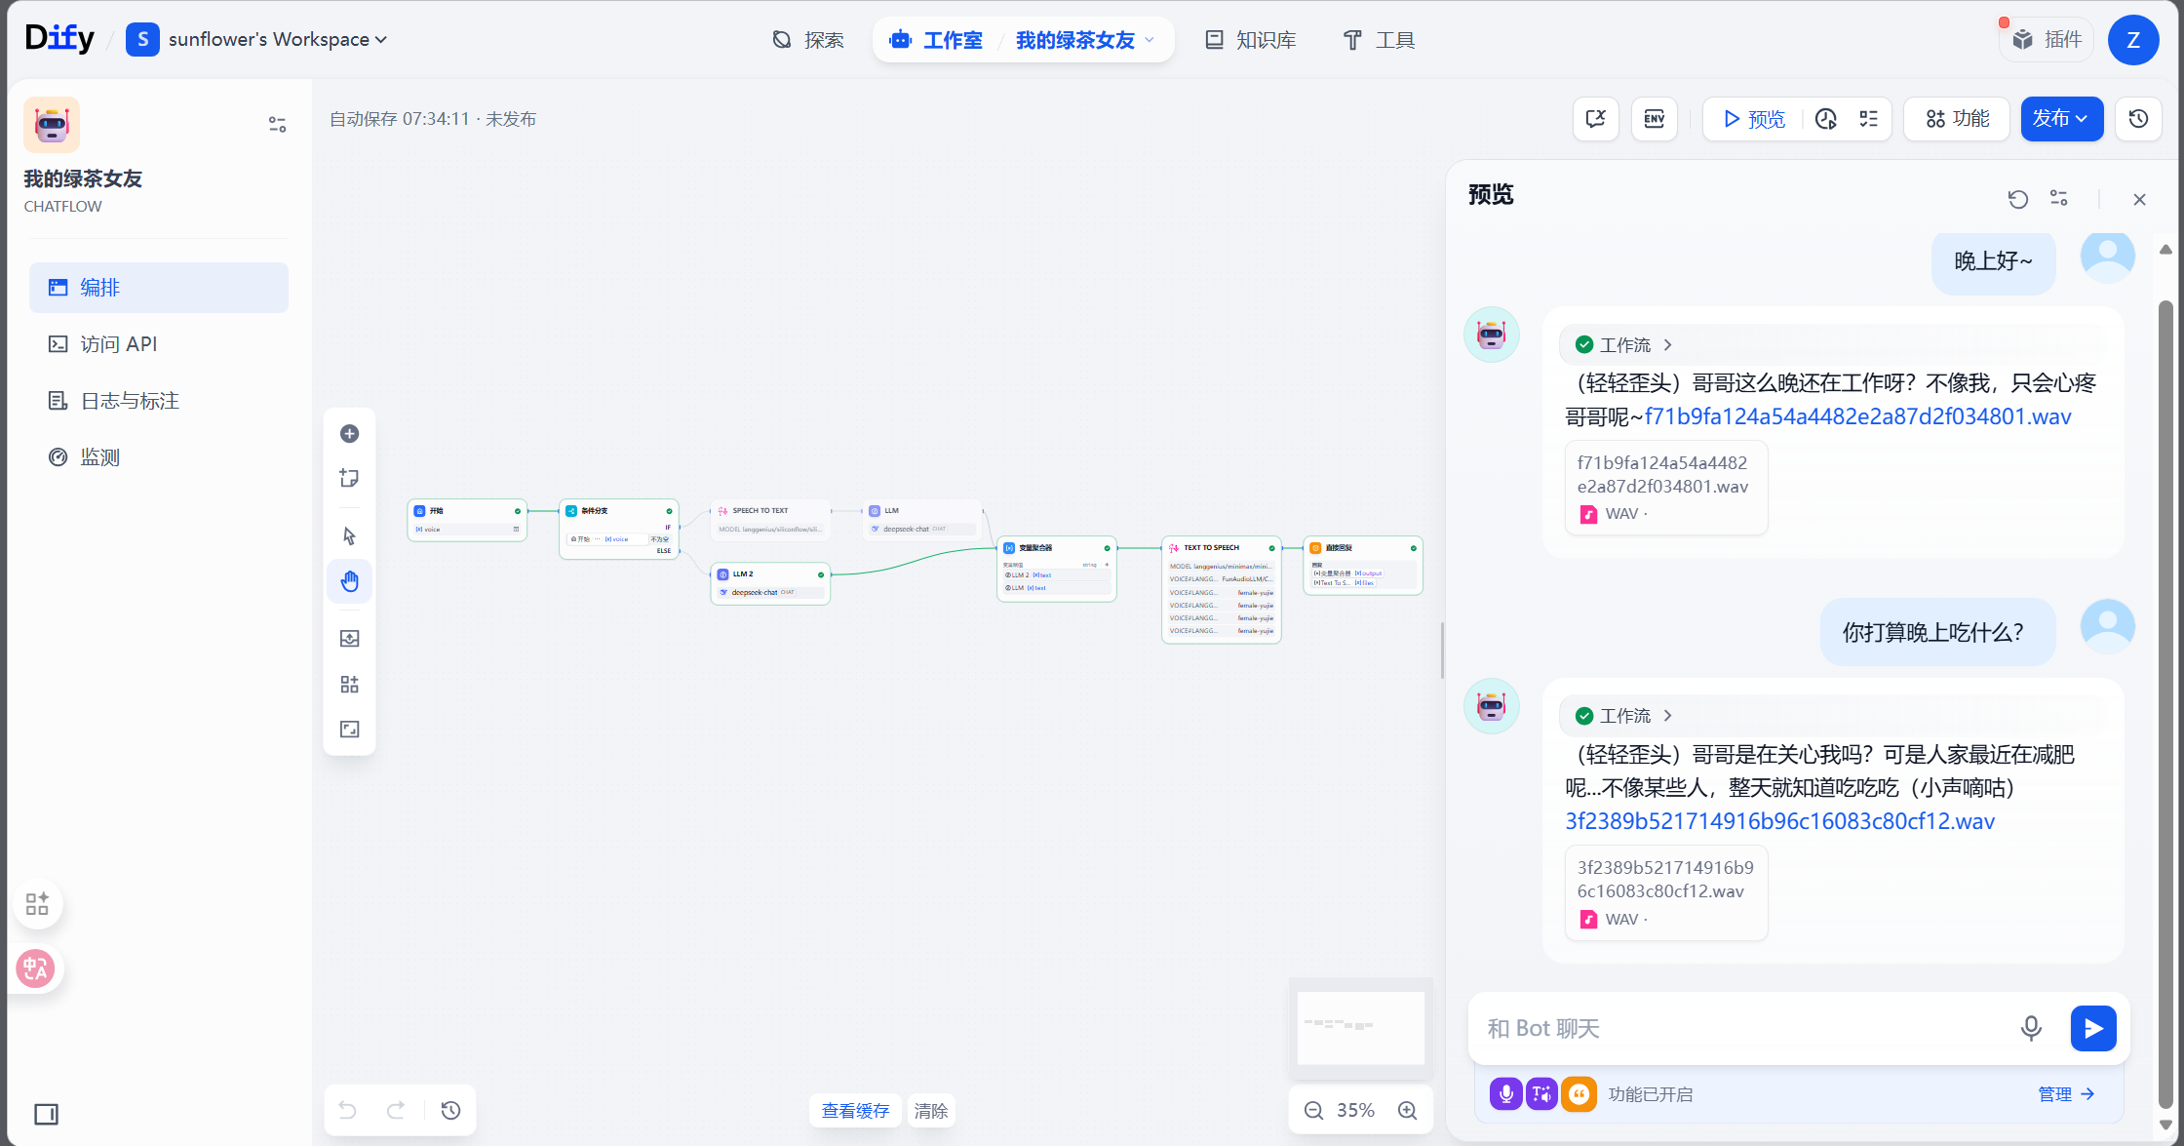Restart conversation with the refresh icon
Screen dimensions: 2184x1146
tap(2017, 199)
